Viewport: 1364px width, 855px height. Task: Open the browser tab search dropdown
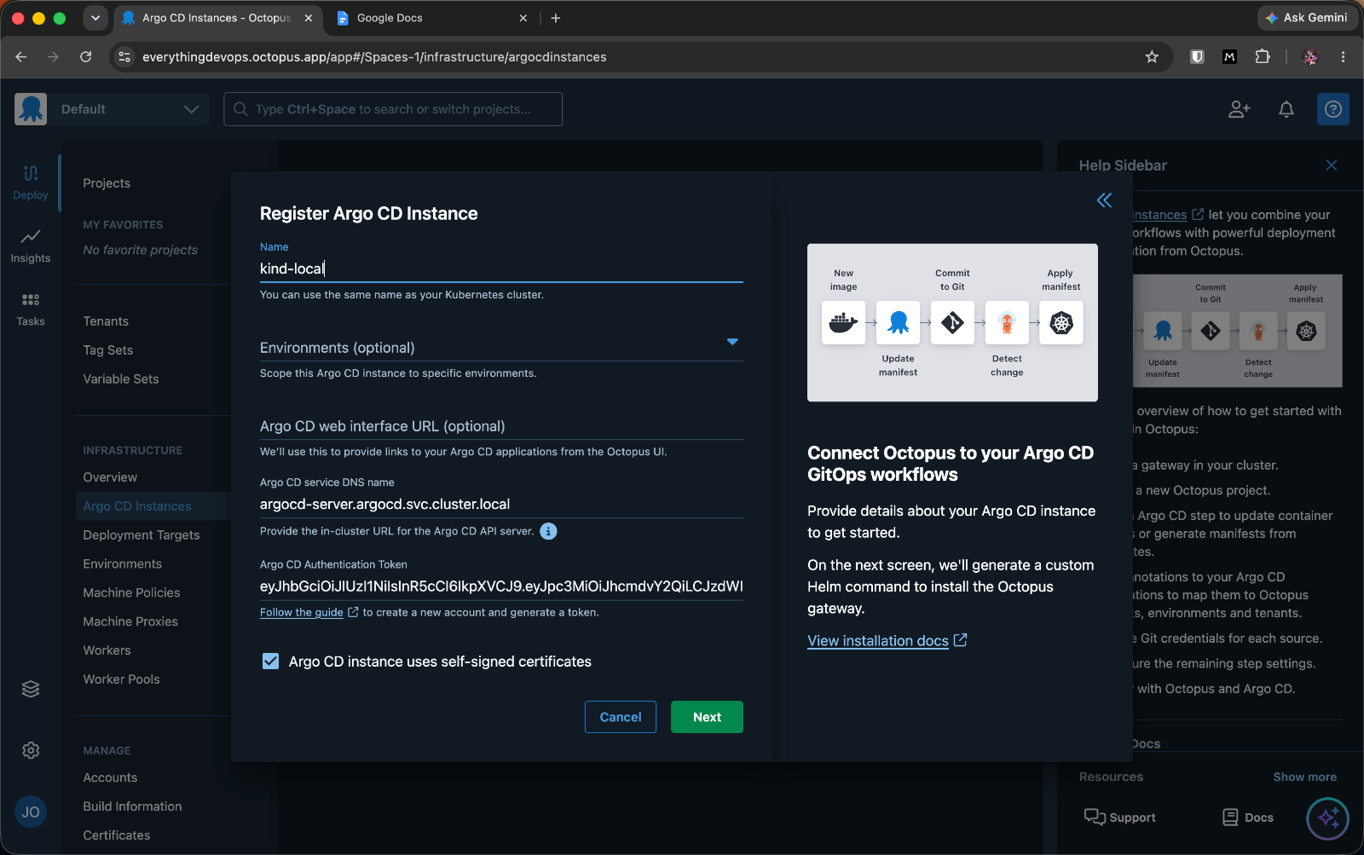tap(95, 18)
